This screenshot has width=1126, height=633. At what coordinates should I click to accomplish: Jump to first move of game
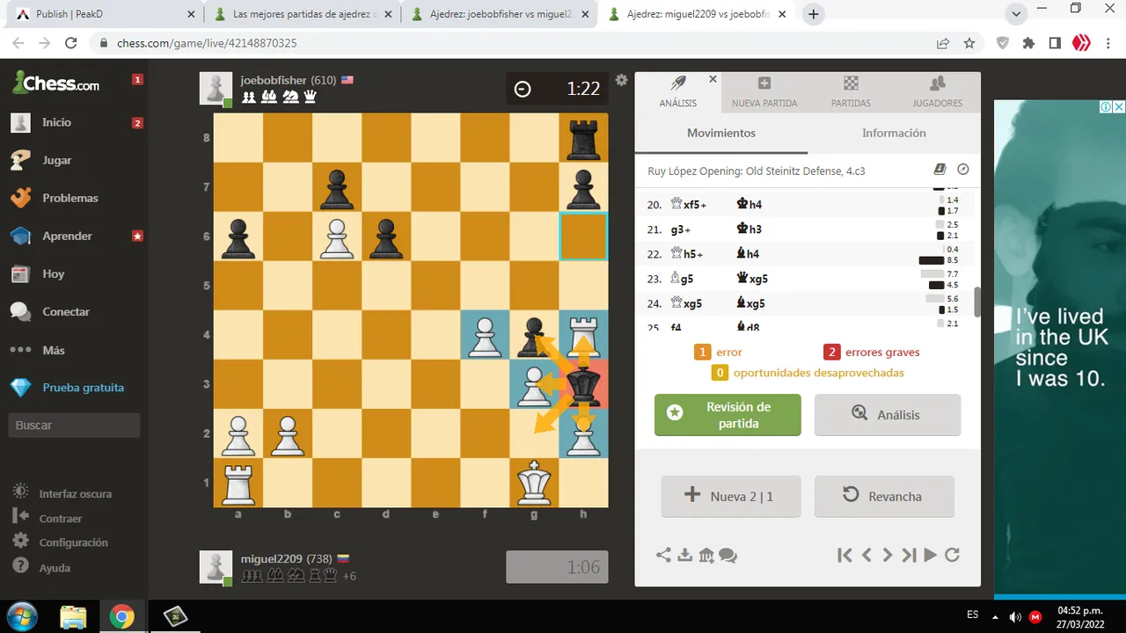coord(844,555)
